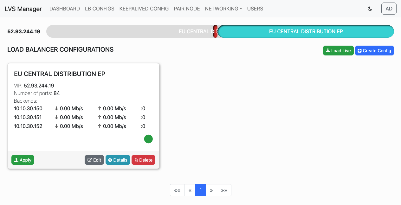Click the Load Live button

[338, 51]
